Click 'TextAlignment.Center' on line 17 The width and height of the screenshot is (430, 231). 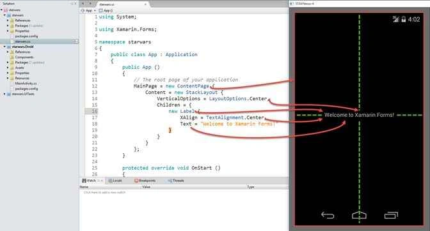[235, 117]
